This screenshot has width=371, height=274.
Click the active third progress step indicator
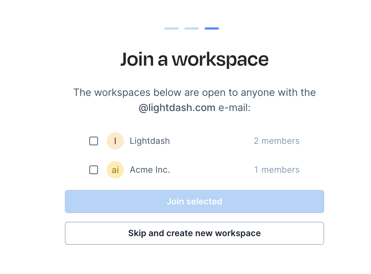(211, 28)
